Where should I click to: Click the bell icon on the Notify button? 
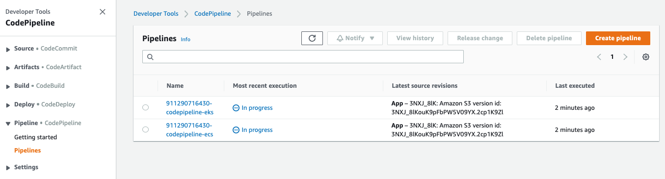(339, 38)
